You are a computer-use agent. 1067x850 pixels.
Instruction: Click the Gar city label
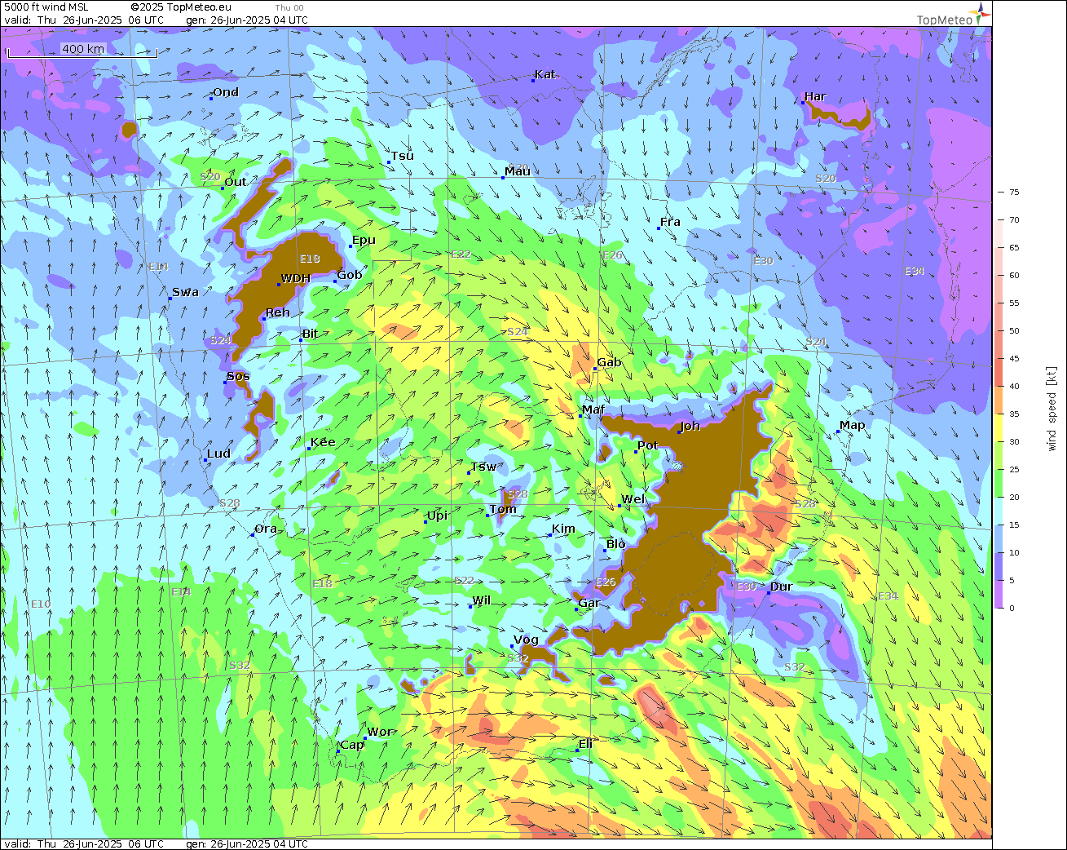tap(589, 604)
